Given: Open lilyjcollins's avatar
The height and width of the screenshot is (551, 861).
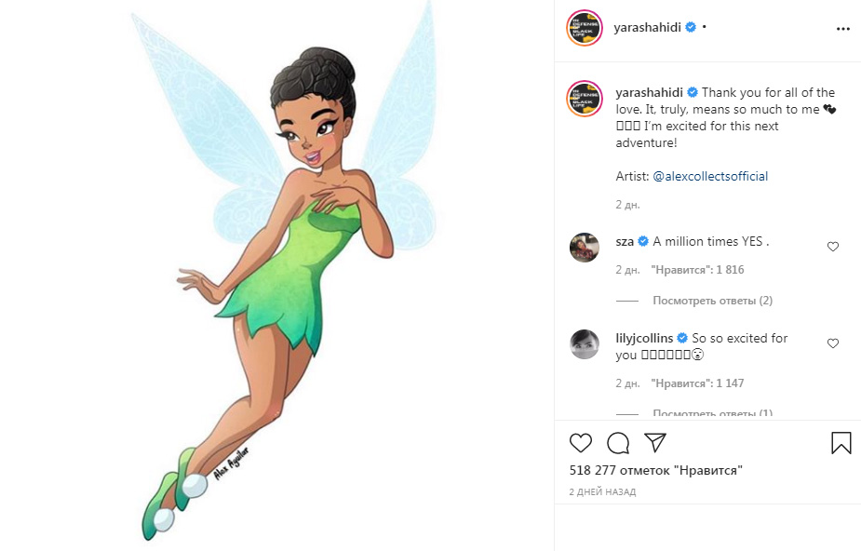Looking at the screenshot, I should click(585, 343).
